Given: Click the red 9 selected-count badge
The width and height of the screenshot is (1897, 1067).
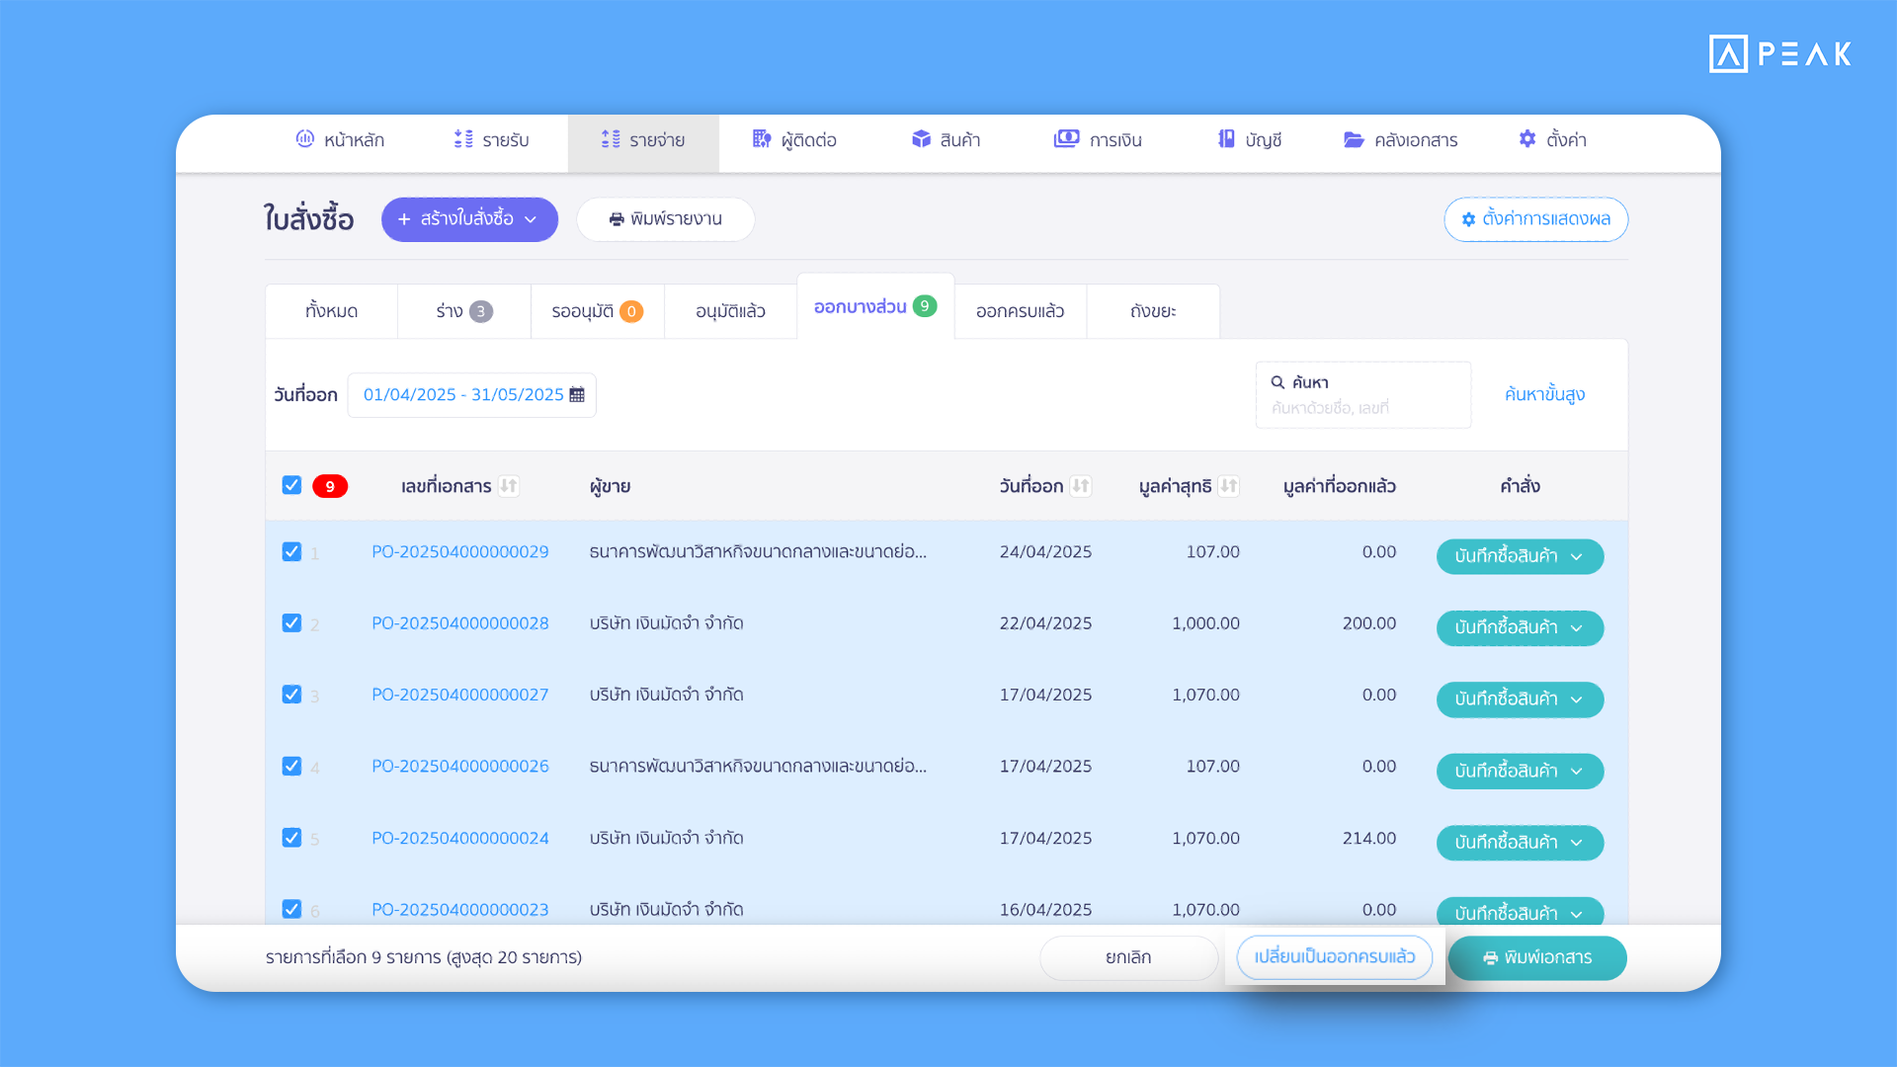Looking at the screenshot, I should point(330,486).
